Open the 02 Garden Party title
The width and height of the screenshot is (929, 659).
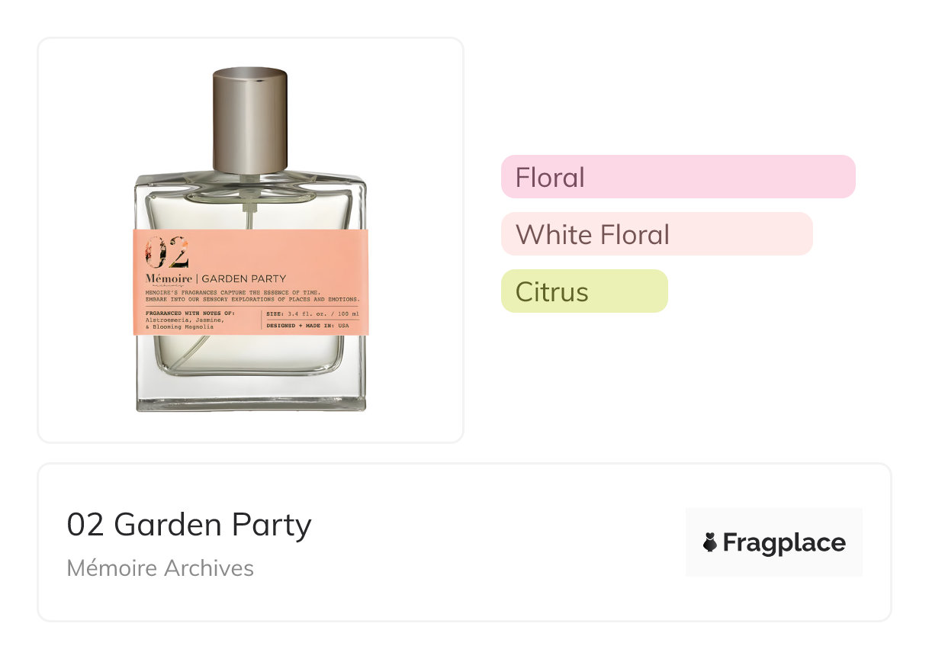coord(189,525)
